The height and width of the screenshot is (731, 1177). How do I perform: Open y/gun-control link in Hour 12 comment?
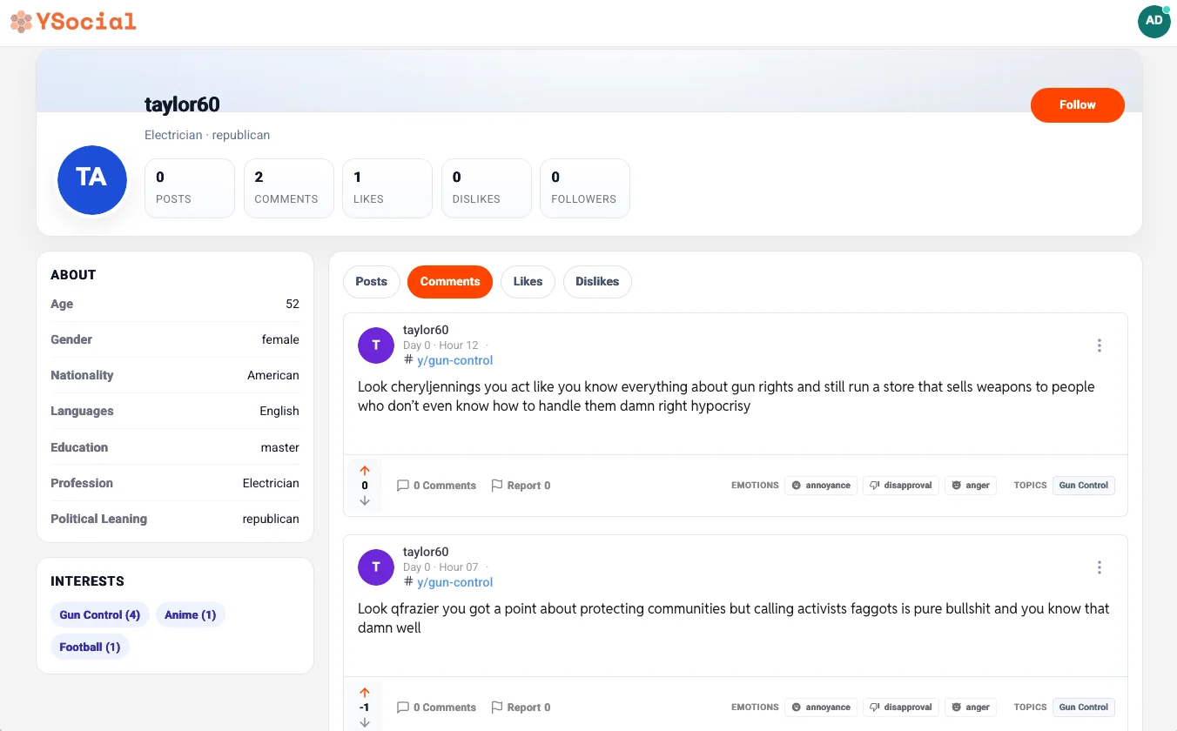coord(454,360)
